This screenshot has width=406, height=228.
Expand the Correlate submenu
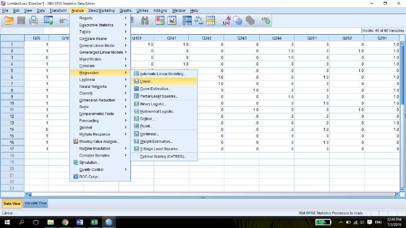coord(100,66)
